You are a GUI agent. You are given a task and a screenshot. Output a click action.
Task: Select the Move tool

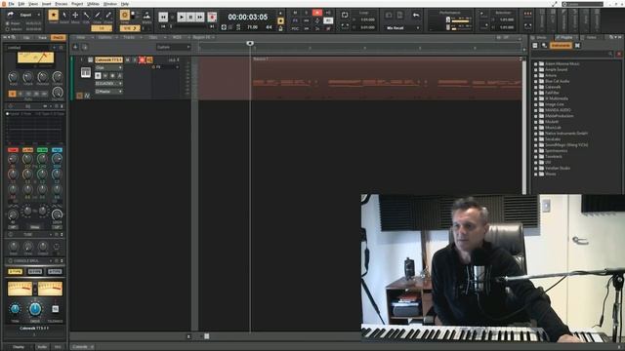coord(75,16)
